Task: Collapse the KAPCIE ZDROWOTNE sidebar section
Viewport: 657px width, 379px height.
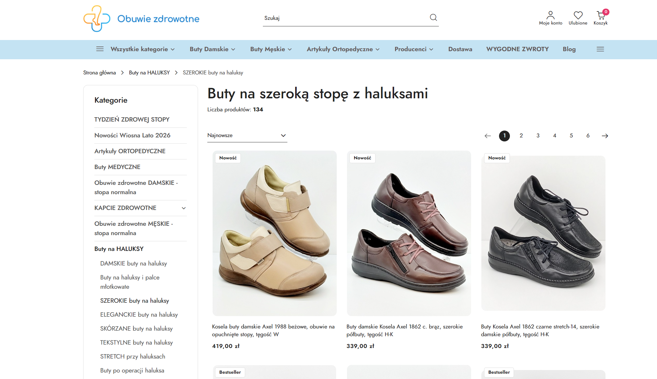Action: tap(184, 208)
